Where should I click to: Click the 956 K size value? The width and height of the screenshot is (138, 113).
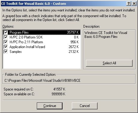75,42
